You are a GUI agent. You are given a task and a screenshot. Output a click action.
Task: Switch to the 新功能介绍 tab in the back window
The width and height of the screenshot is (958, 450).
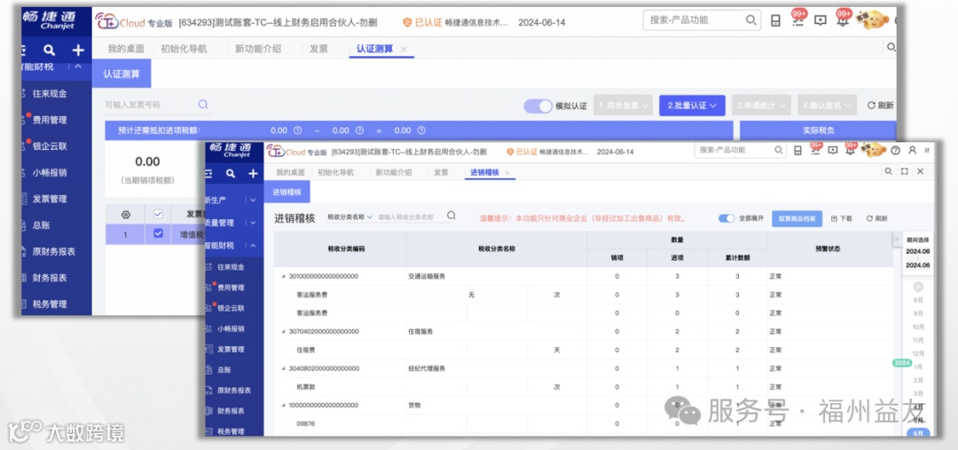(258, 49)
